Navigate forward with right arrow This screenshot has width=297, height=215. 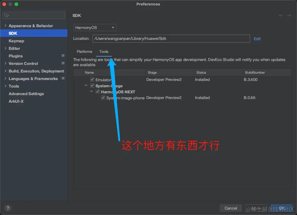click(289, 15)
